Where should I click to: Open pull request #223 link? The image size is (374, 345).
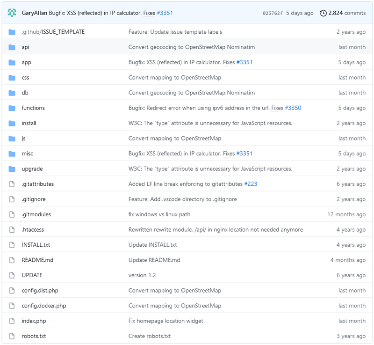coord(251,184)
